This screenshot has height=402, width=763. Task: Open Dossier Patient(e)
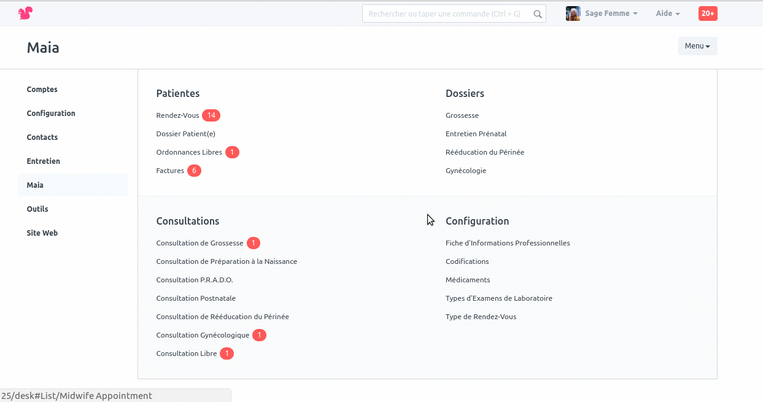click(x=185, y=133)
